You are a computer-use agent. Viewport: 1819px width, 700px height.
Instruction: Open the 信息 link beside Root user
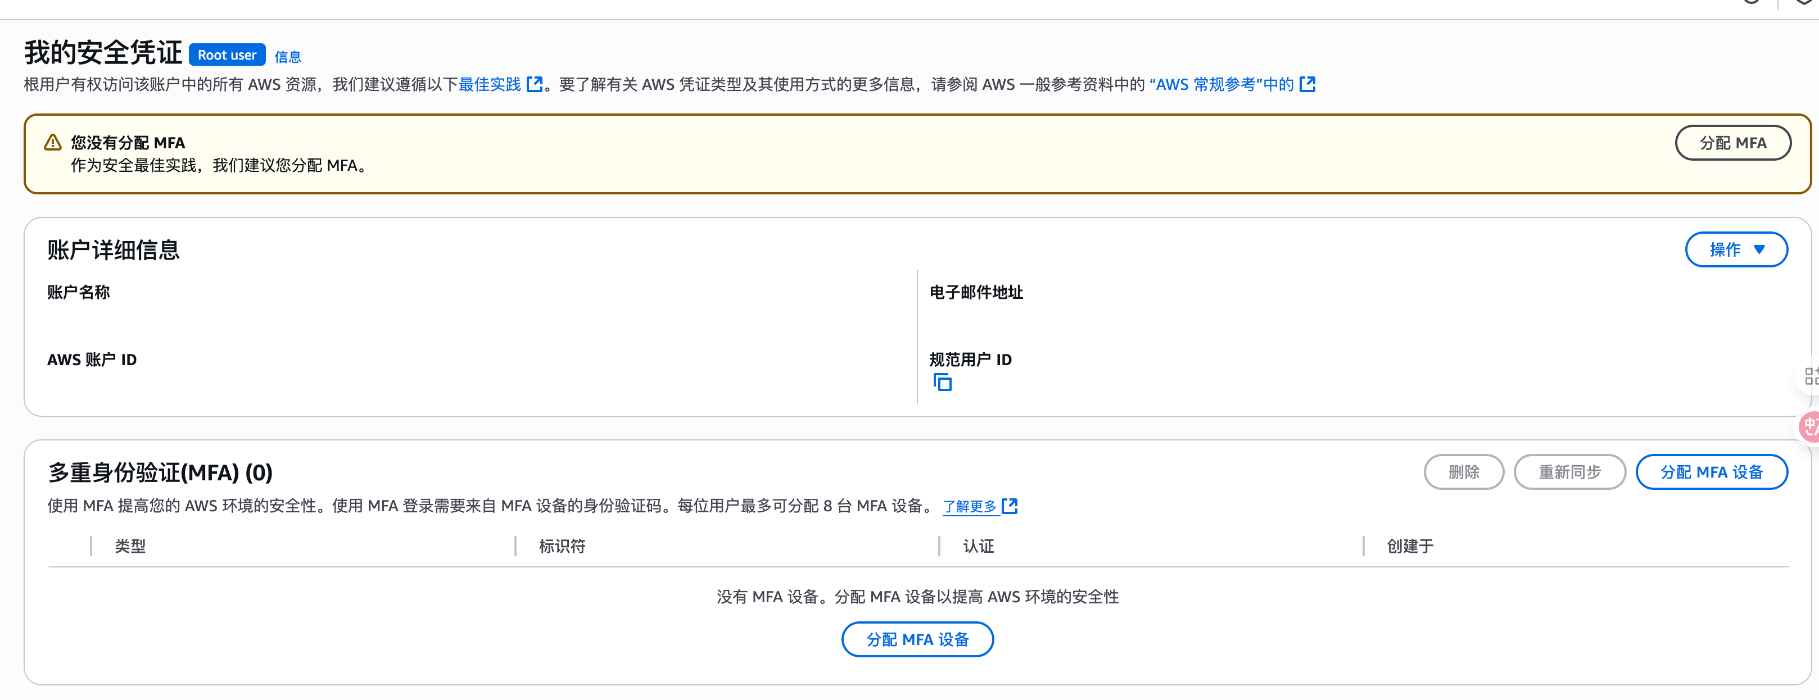(x=287, y=56)
